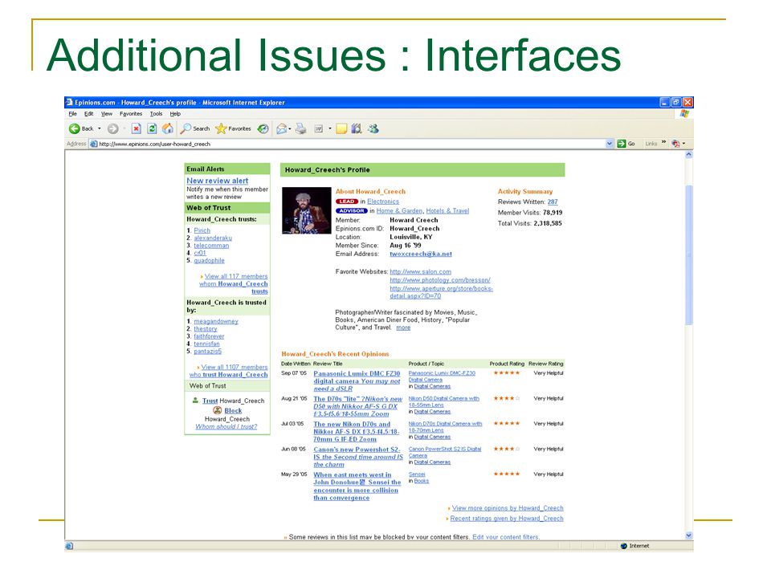Open the View menu
The image size is (771, 578).
point(107,113)
